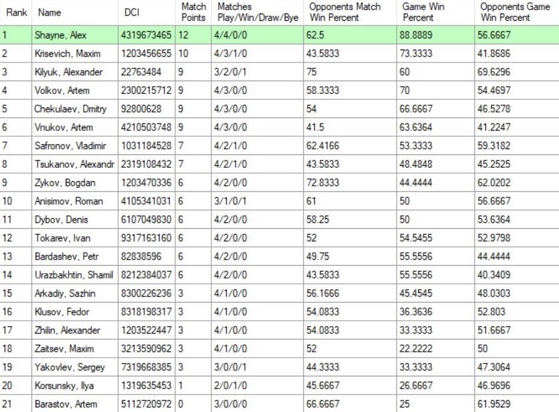Select the Volkov, Artem row
This screenshot has height=412, width=559.
point(62,91)
